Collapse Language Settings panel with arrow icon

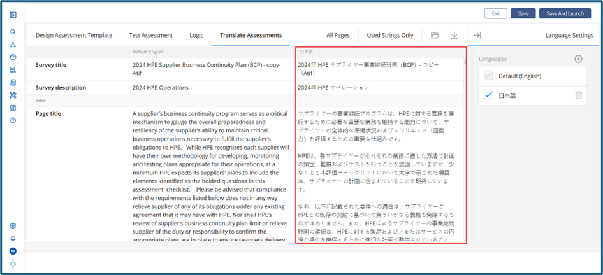point(477,36)
